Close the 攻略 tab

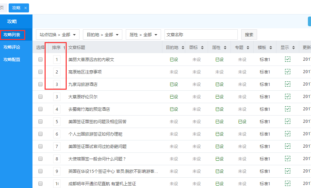tap(25, 8)
